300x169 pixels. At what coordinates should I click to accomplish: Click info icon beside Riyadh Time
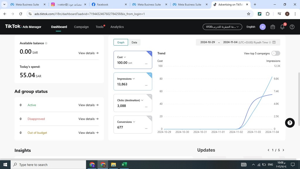[x=270, y=42]
